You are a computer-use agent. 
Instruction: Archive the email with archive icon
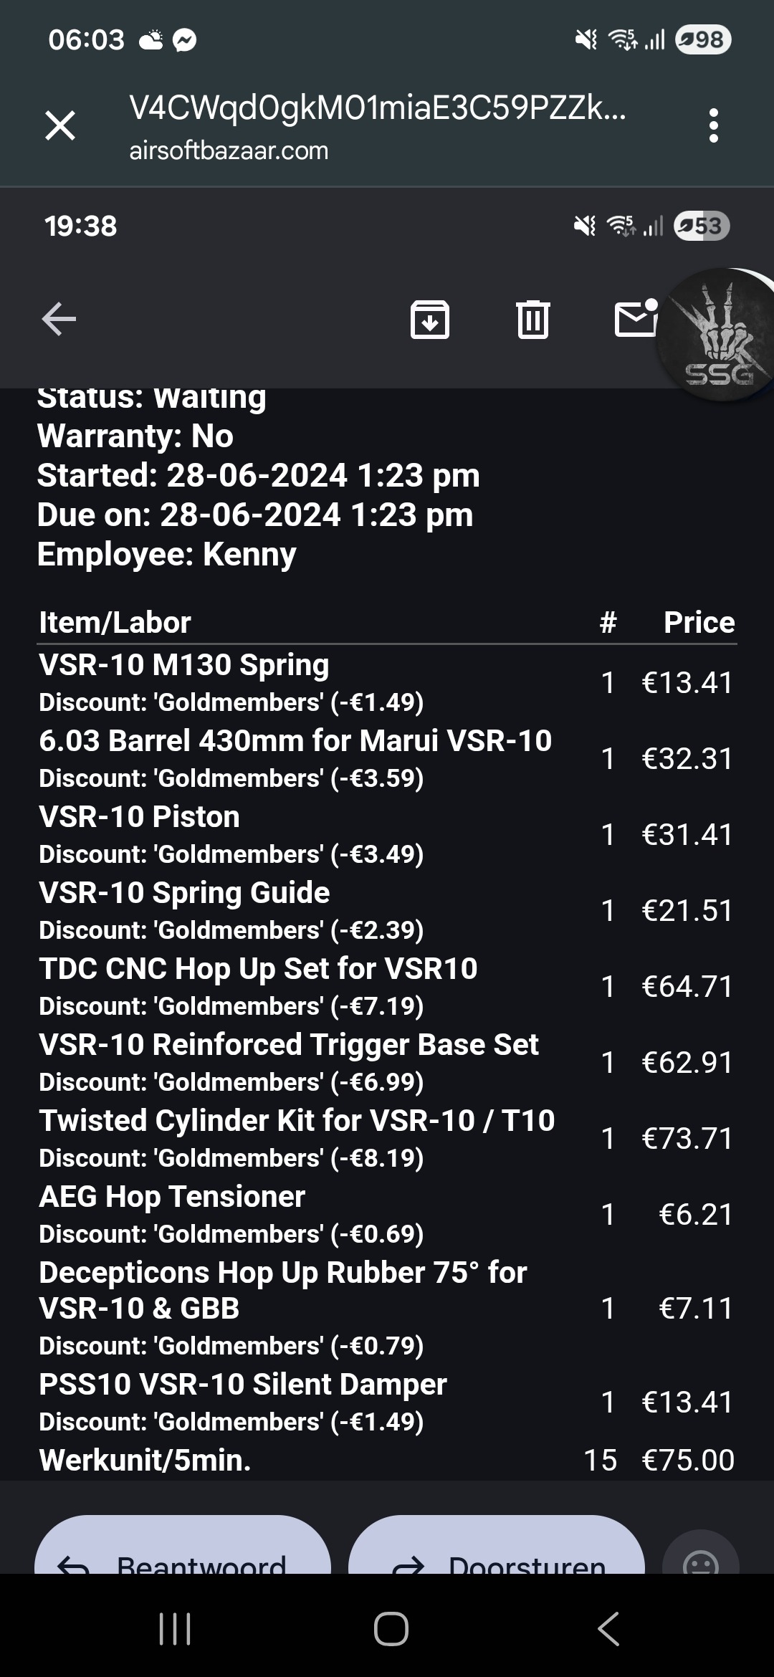tap(429, 319)
